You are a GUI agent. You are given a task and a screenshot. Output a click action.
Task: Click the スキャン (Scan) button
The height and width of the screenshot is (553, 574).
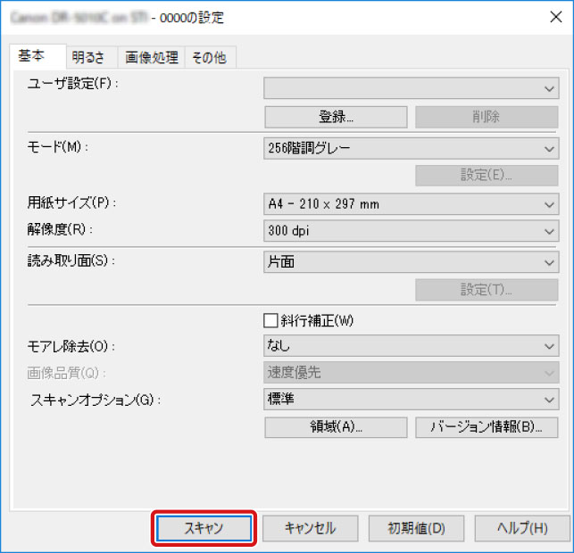click(x=204, y=528)
